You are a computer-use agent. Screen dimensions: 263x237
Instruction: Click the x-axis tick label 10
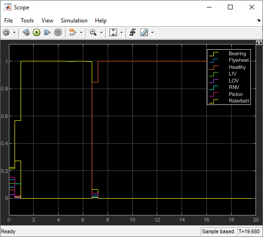coord(132,220)
